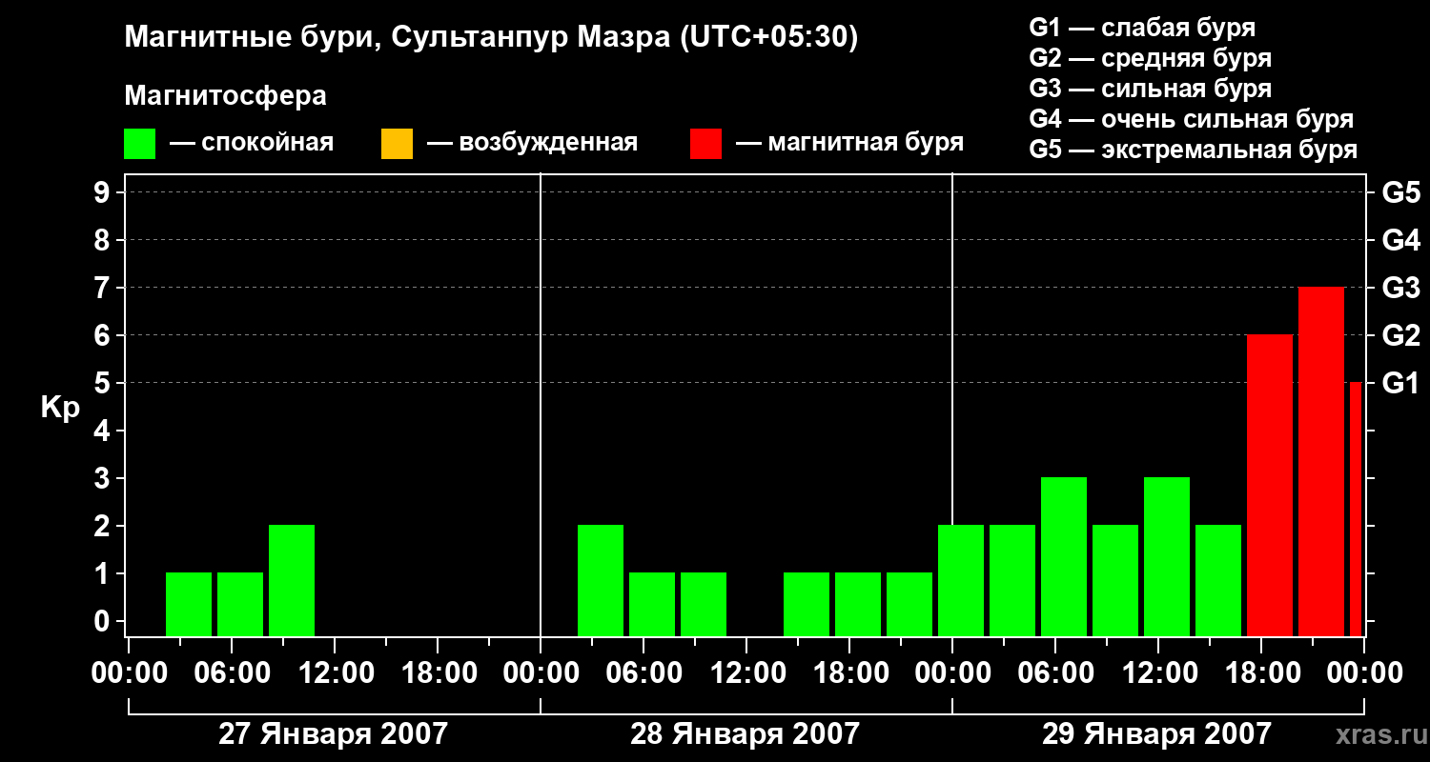
Task: Click the '06:00' time label above 27 Января
Action: [232, 672]
